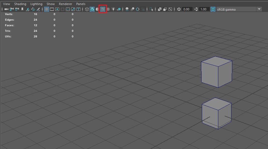Open the Panels menu

pos(81,4)
